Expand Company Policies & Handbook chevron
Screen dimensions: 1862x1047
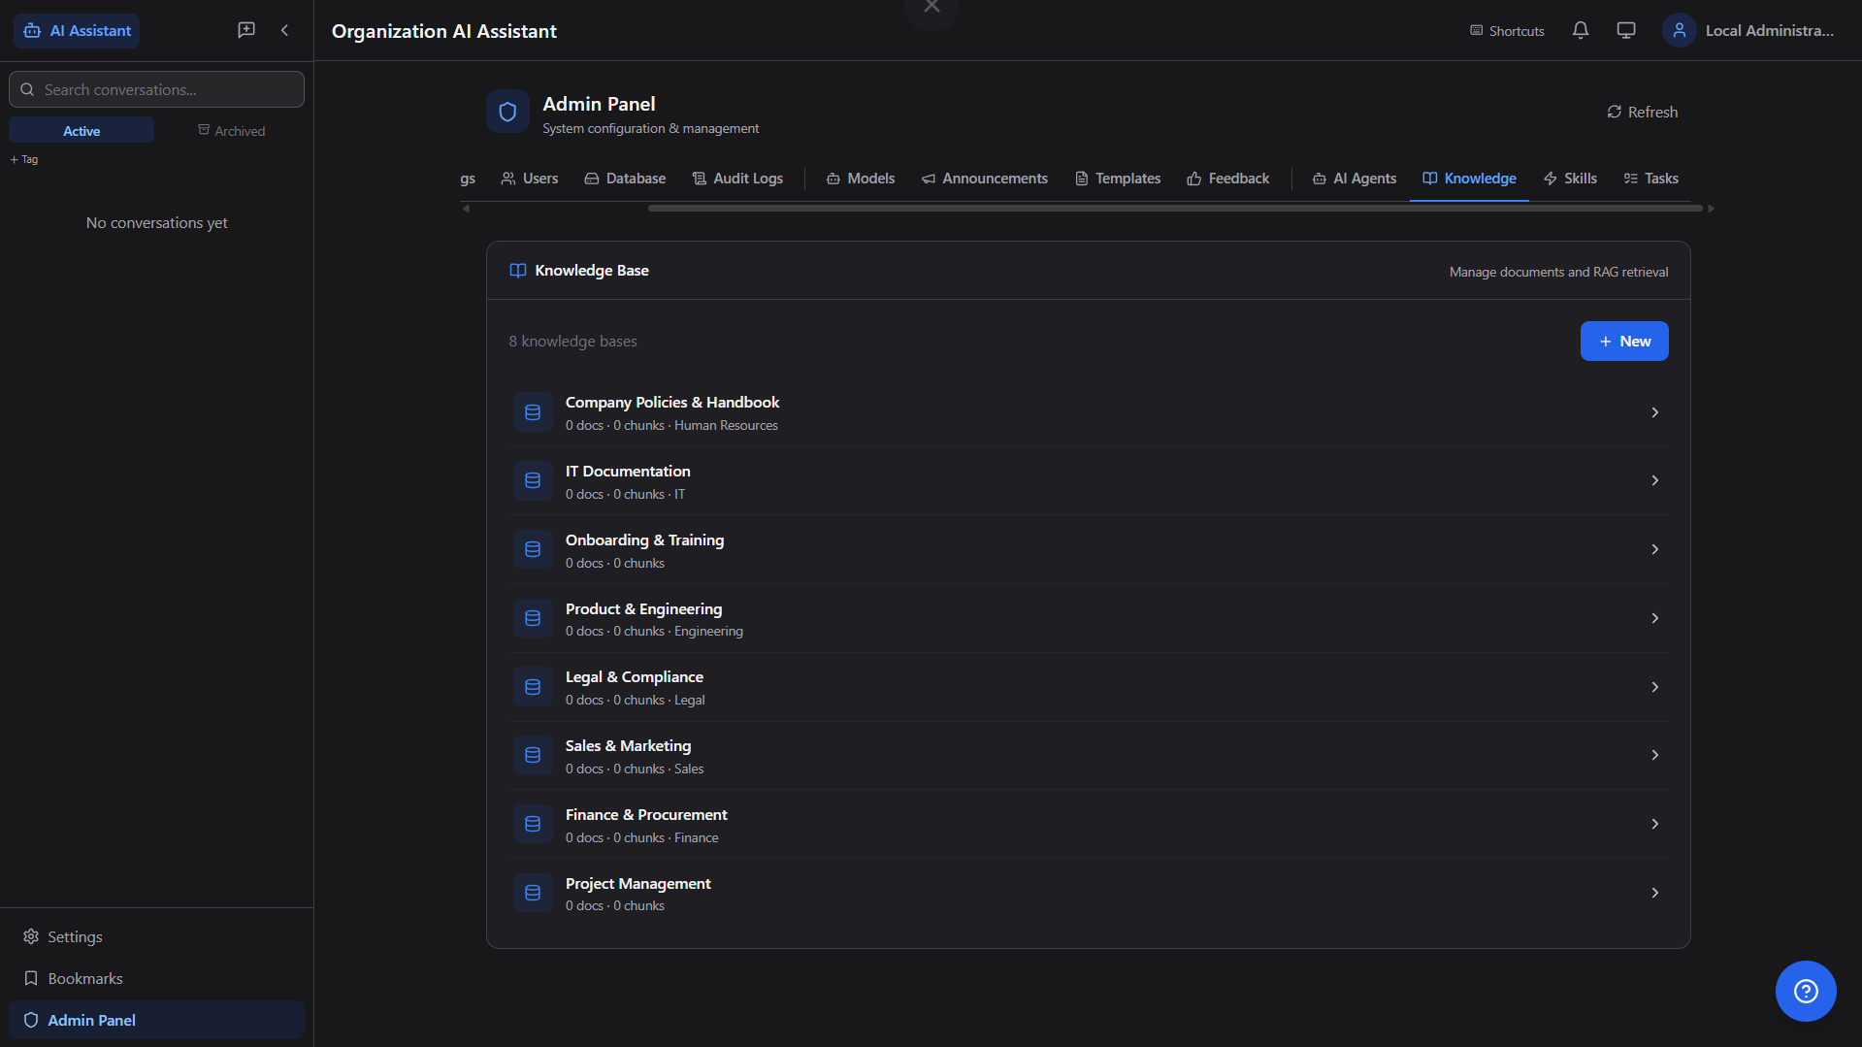(x=1654, y=412)
